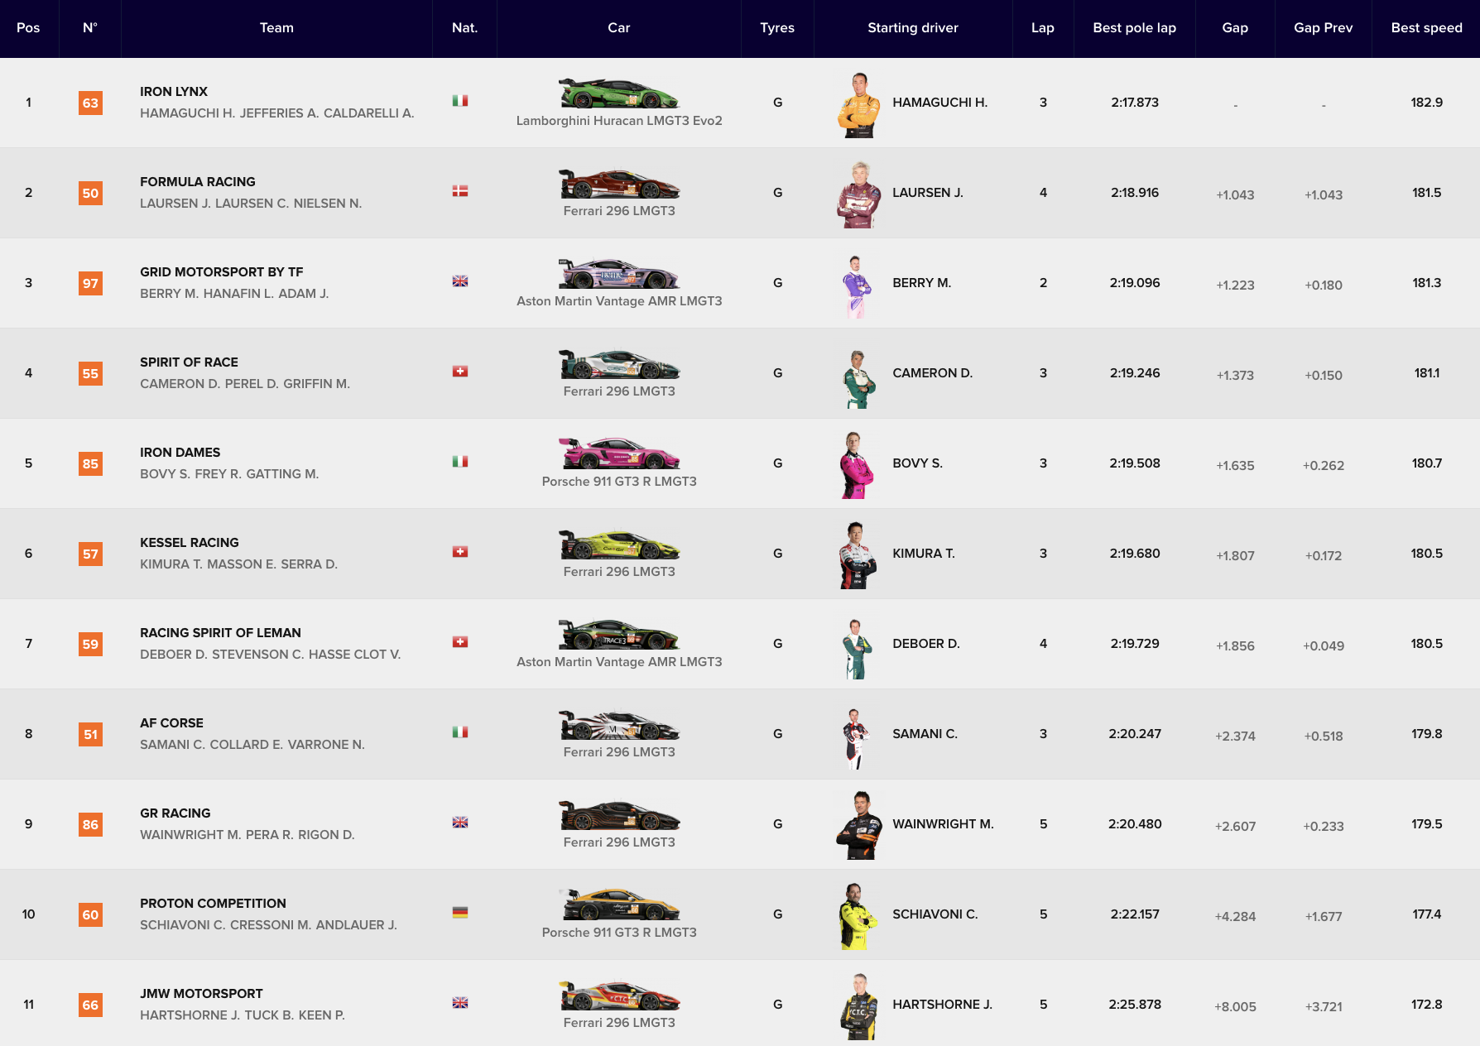This screenshot has height=1046, width=1480.
Task: Click the orange 97 car number badge
Action: click(90, 283)
